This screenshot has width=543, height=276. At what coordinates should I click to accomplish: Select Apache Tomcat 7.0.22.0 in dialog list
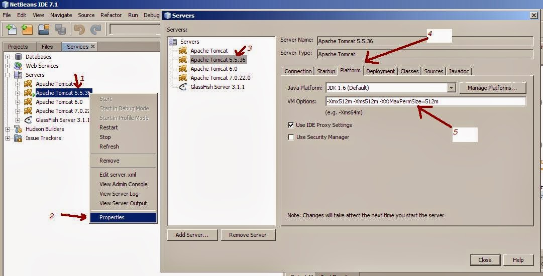point(220,78)
